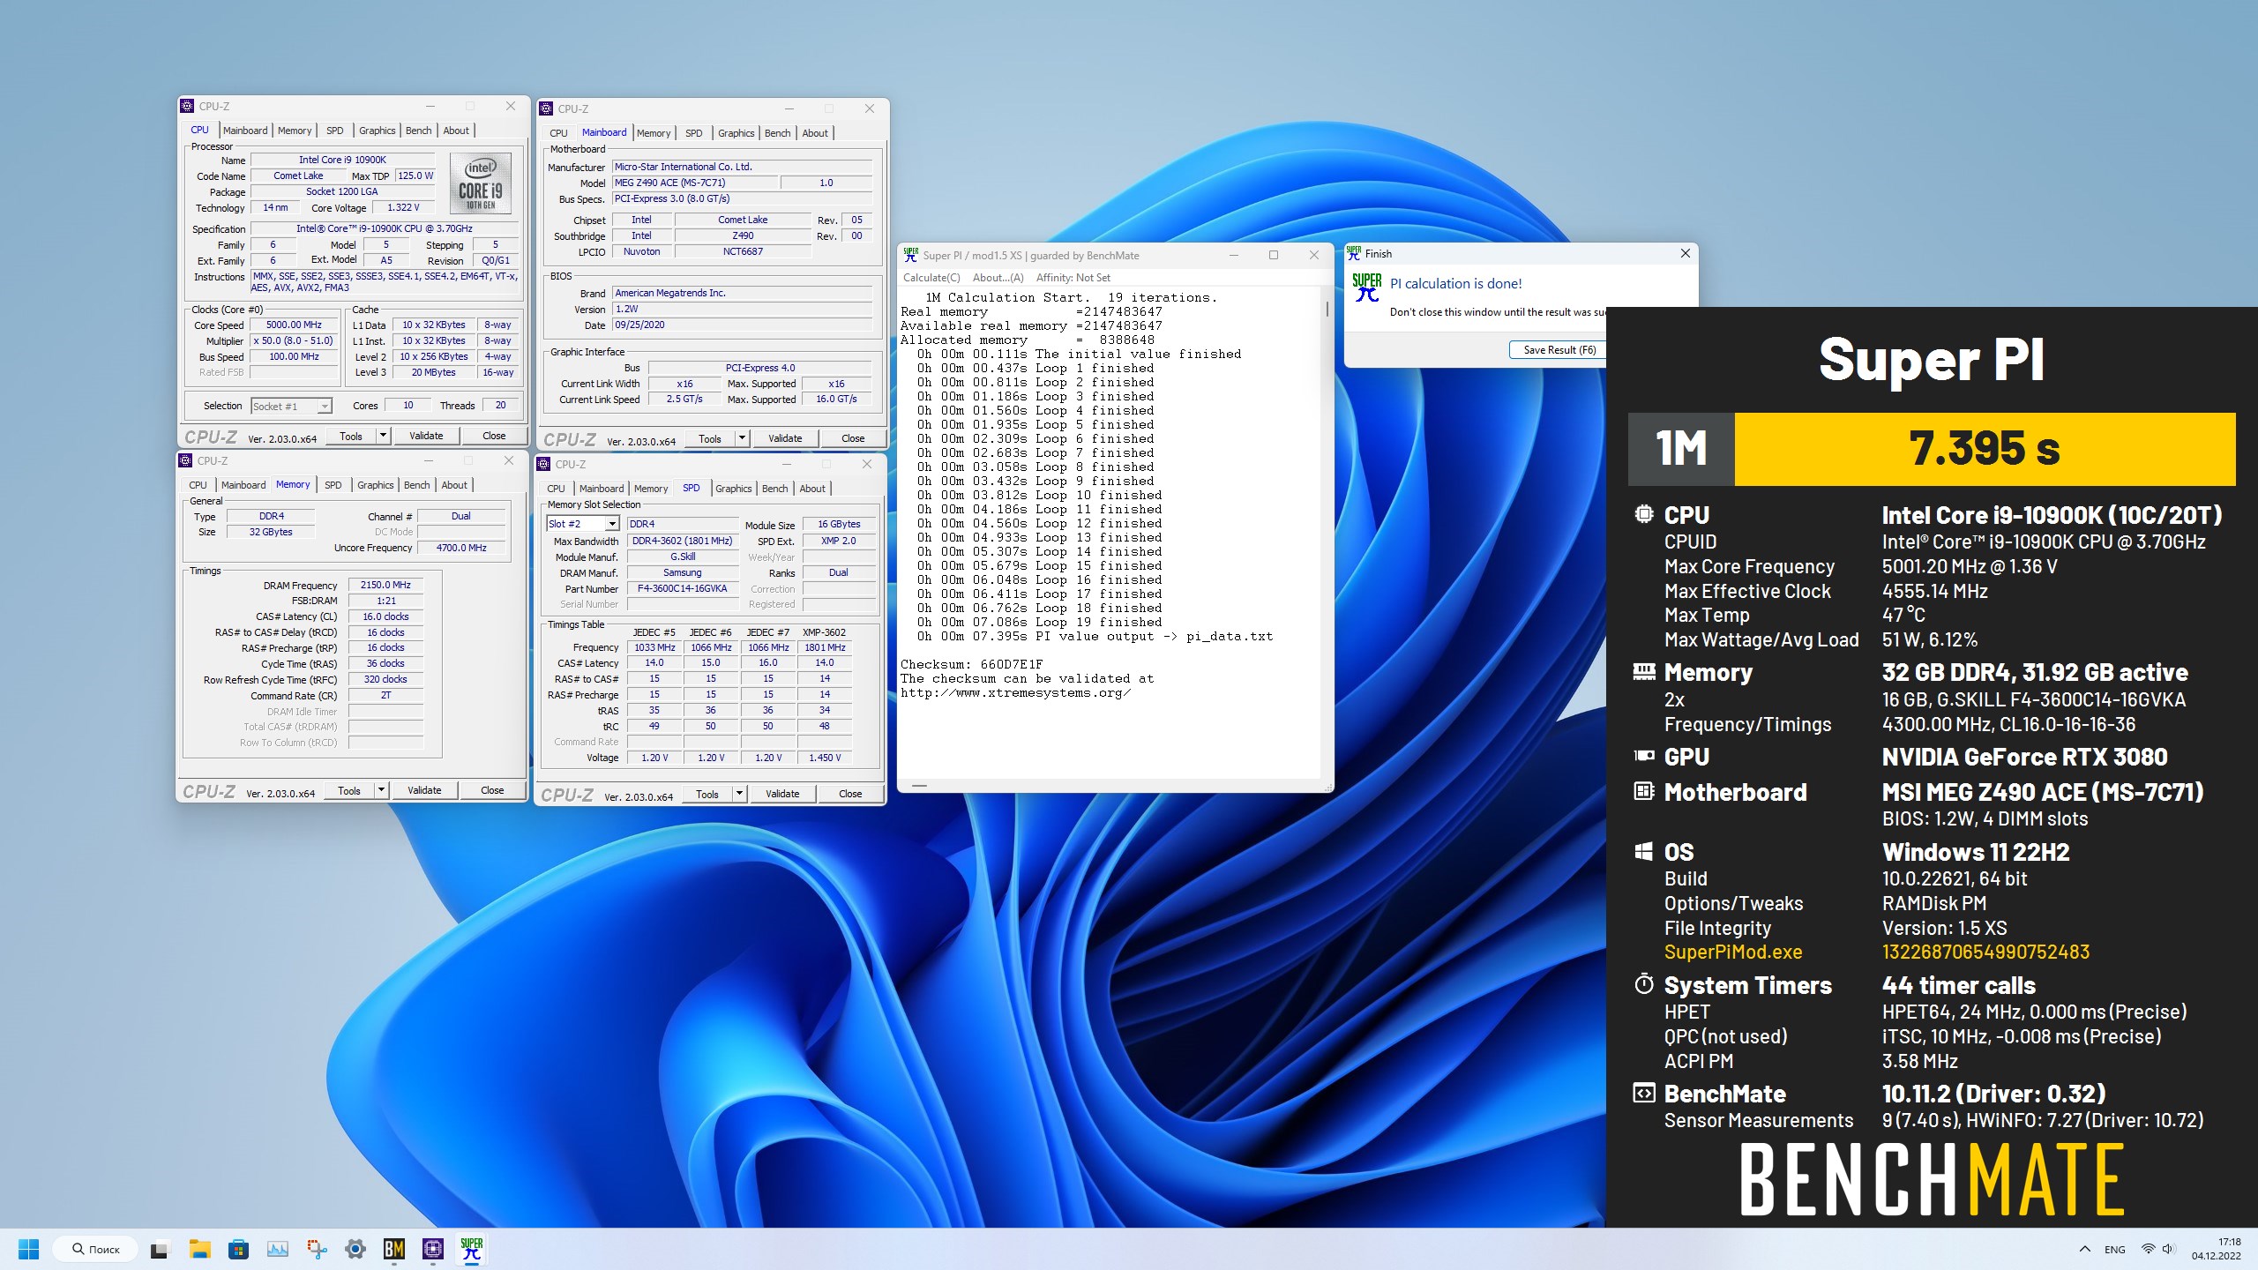
Task: Expand Tools arrow in CPU-Z SPD window
Action: coord(739,794)
